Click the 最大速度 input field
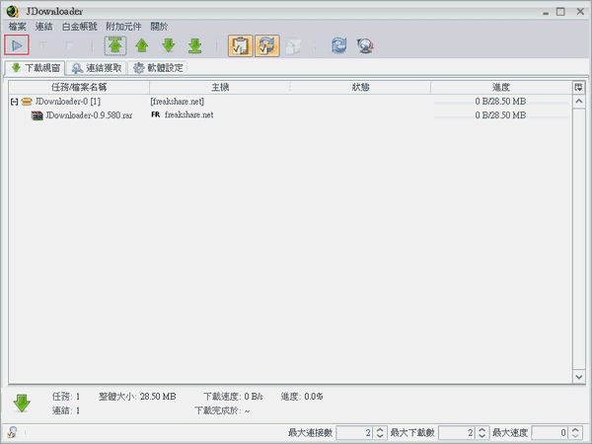Viewport: 592px width, 444px height. click(x=549, y=432)
